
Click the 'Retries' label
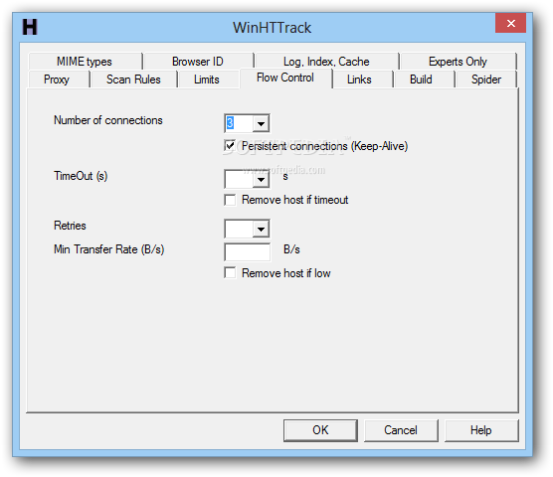tap(70, 226)
